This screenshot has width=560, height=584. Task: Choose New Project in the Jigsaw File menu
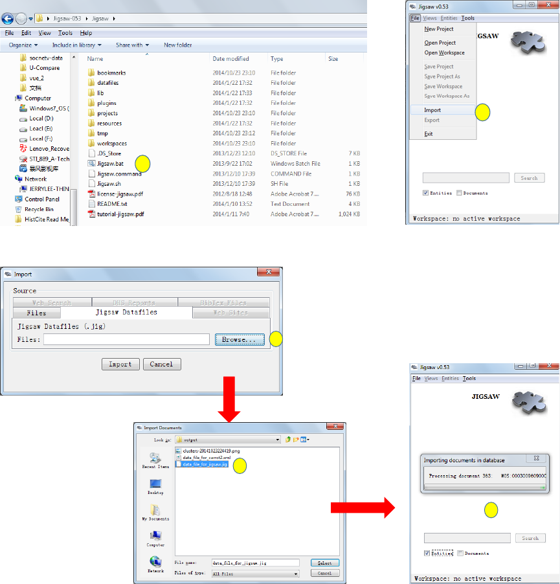[x=443, y=29]
